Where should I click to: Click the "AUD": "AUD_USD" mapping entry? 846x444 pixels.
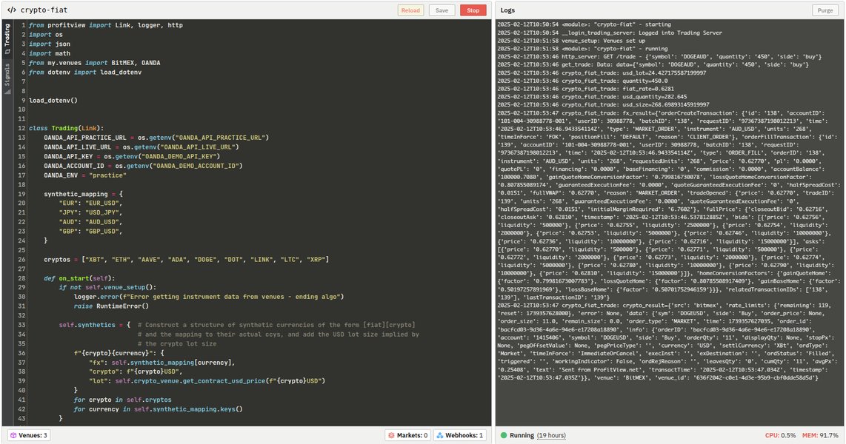[x=90, y=222]
